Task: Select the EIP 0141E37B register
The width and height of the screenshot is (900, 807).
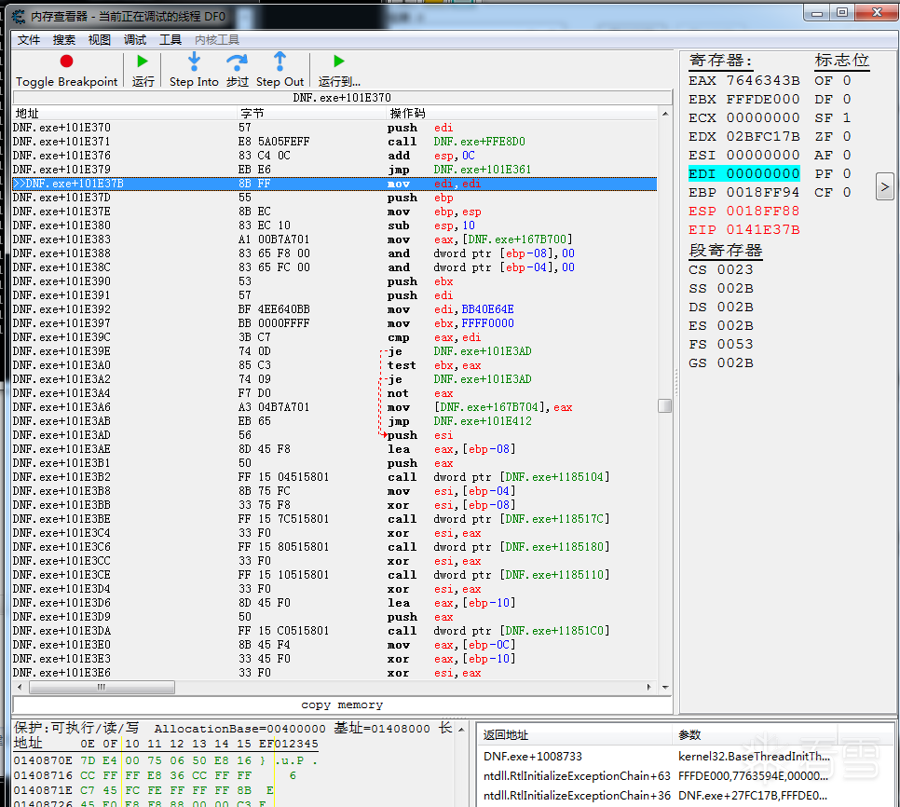Action: click(x=743, y=229)
